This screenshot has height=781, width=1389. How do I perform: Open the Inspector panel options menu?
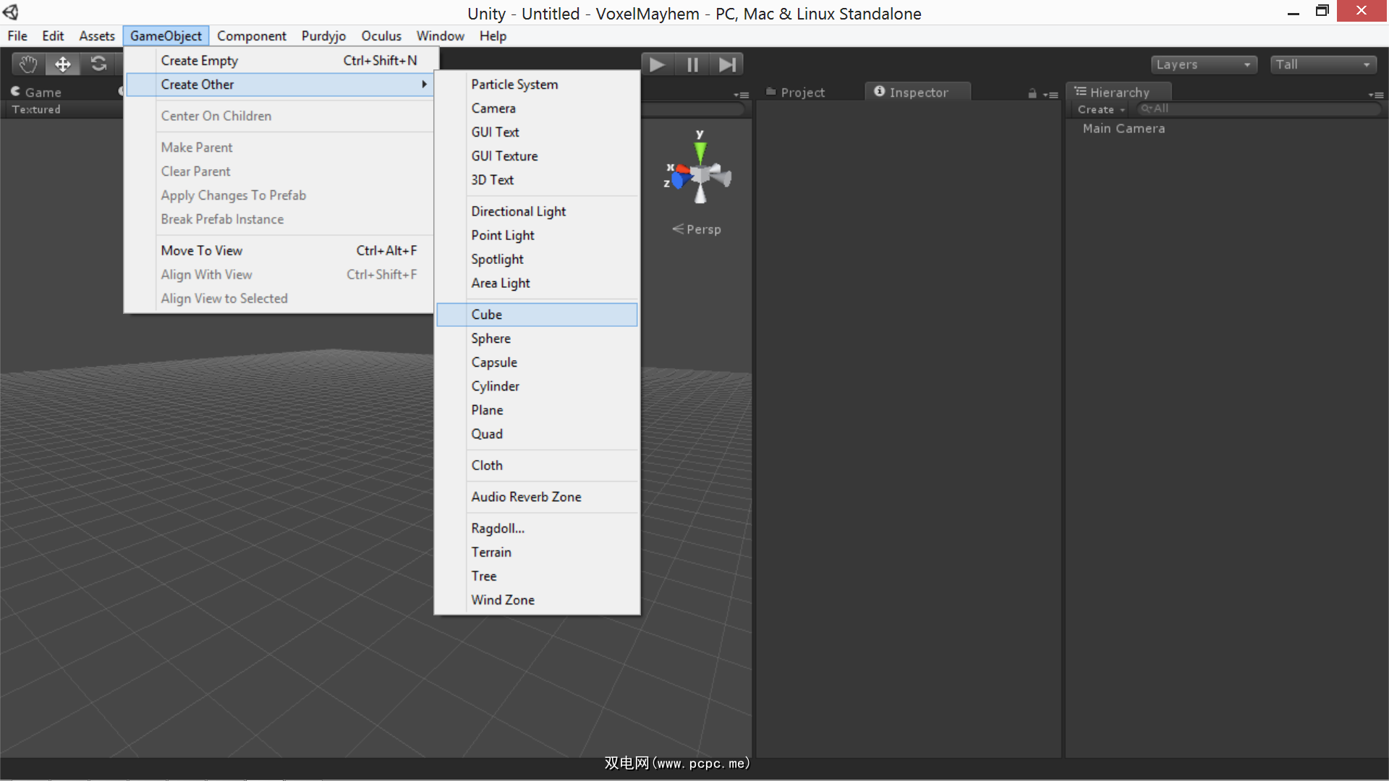click(1050, 95)
